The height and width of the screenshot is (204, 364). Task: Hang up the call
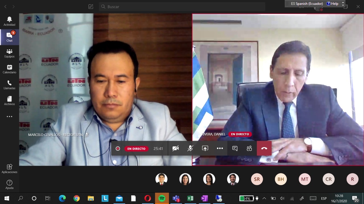coord(264,148)
